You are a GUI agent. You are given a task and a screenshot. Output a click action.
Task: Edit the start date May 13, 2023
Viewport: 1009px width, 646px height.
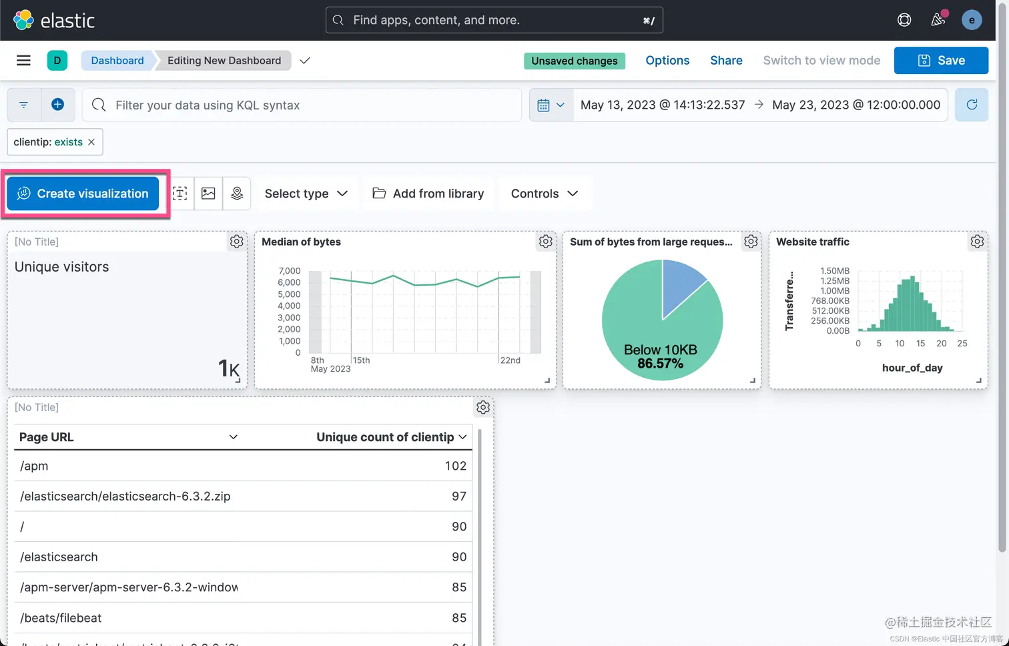(x=663, y=105)
